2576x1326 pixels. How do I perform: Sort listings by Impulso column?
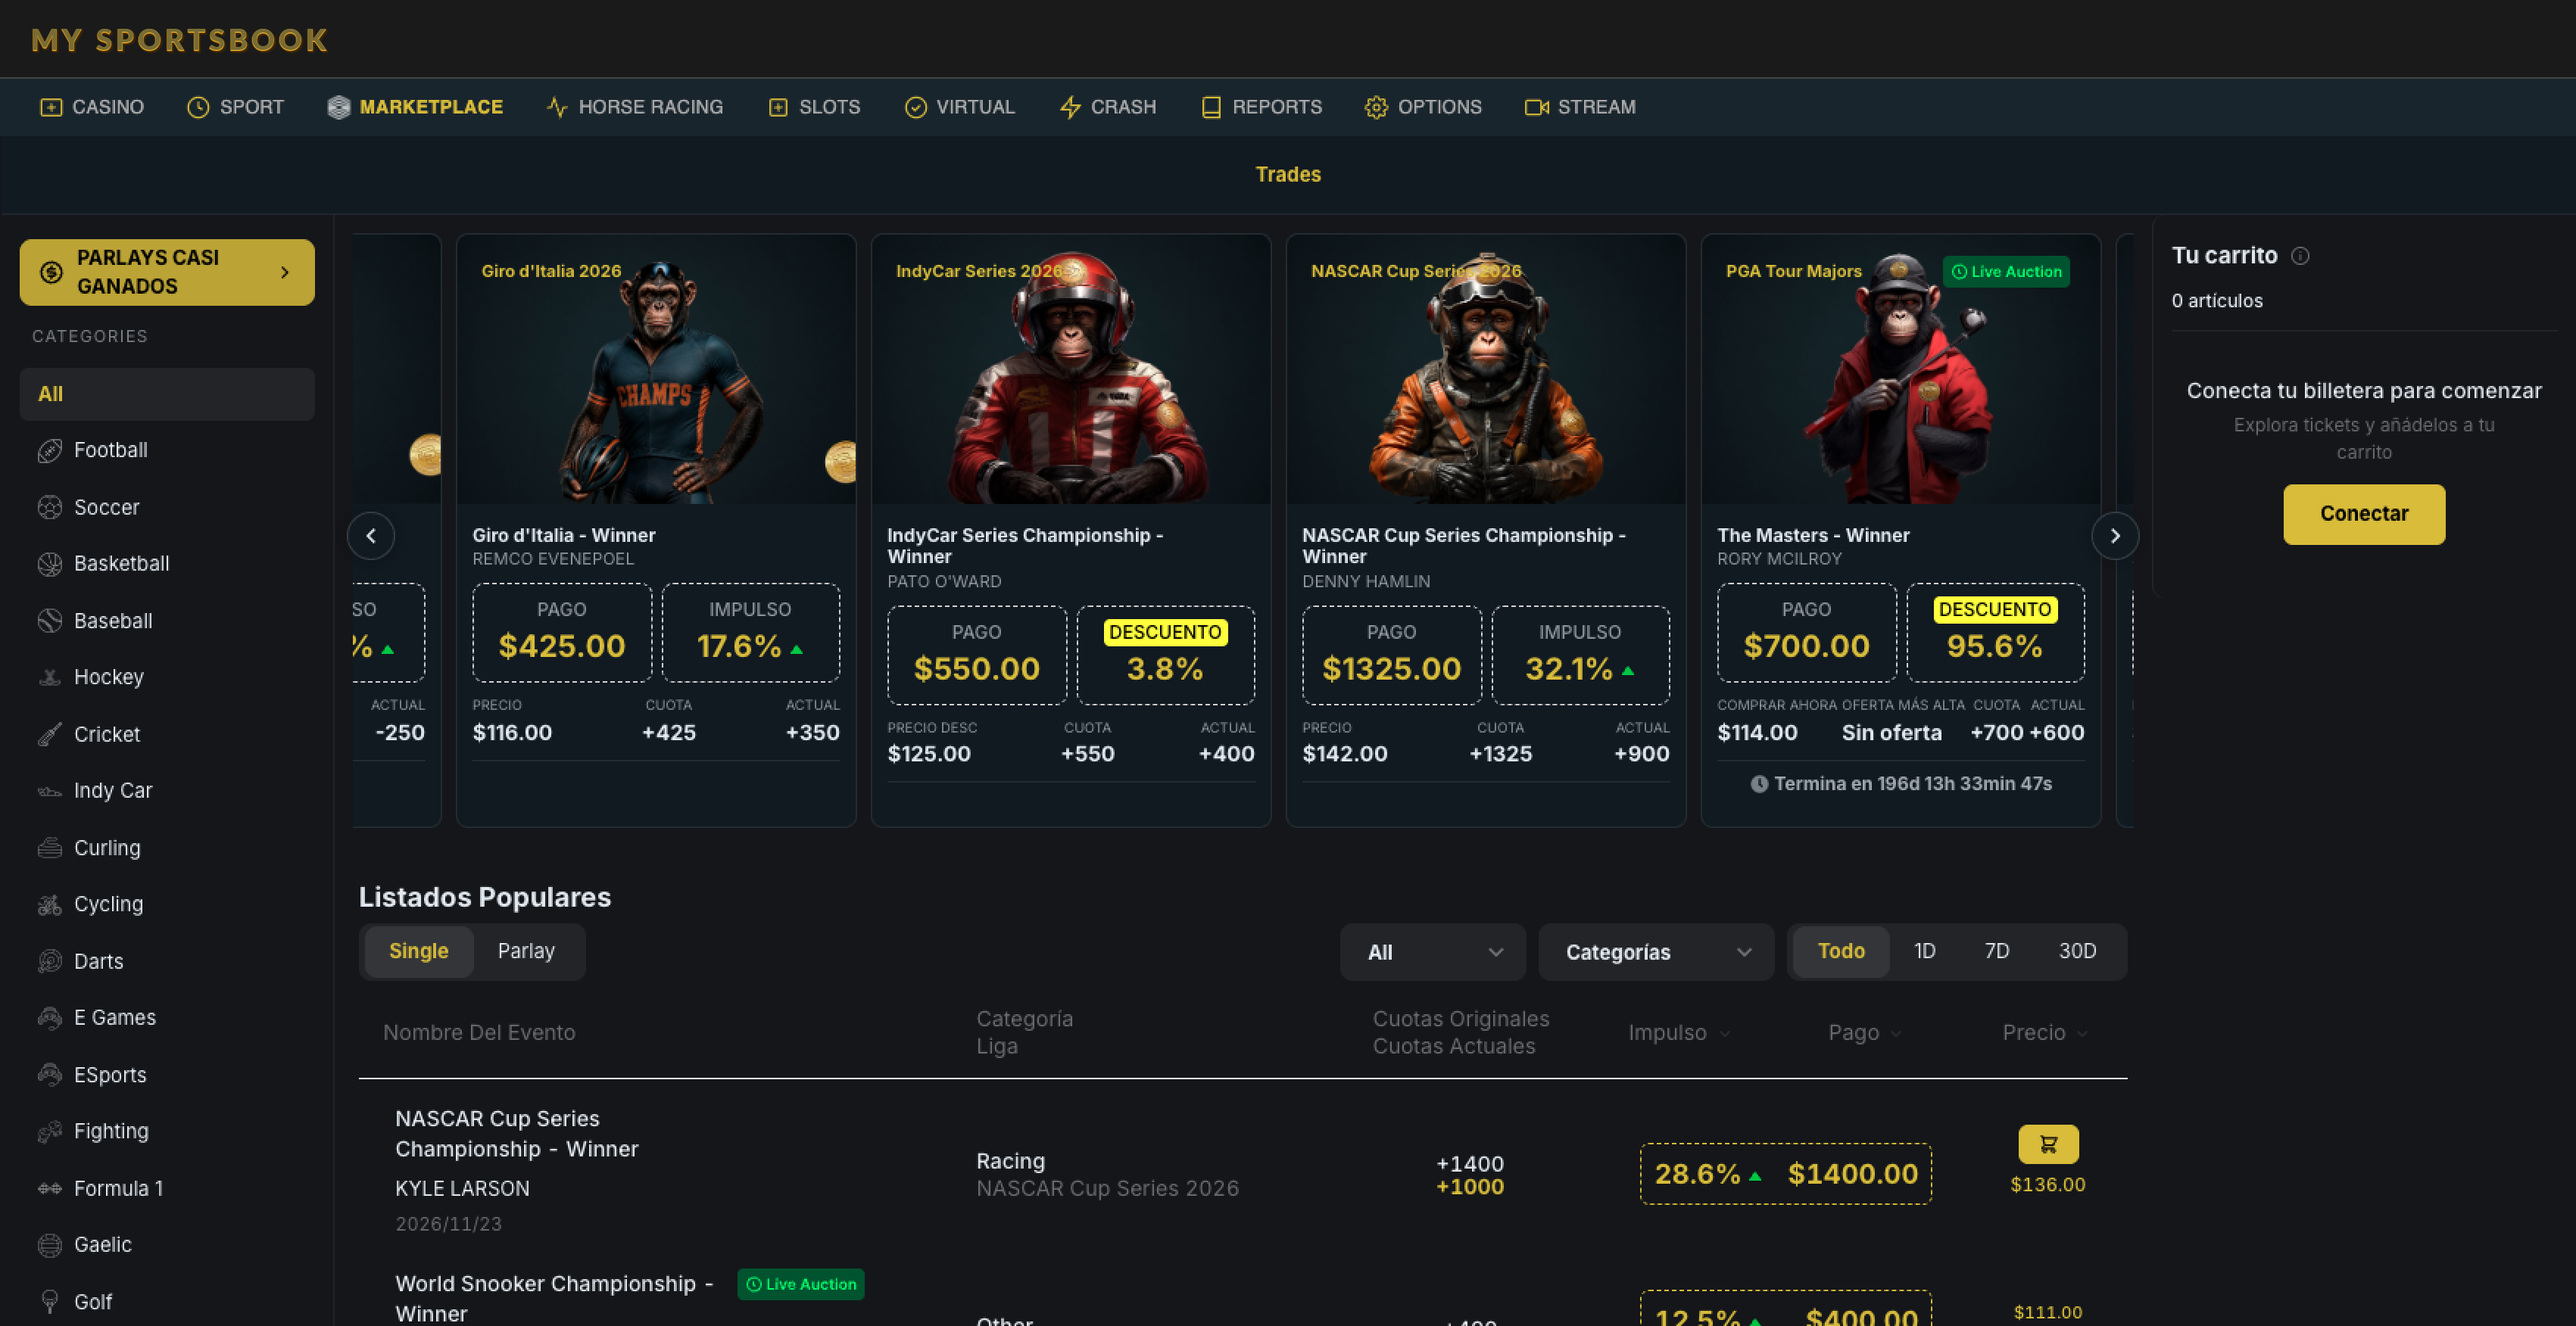tap(1678, 1032)
